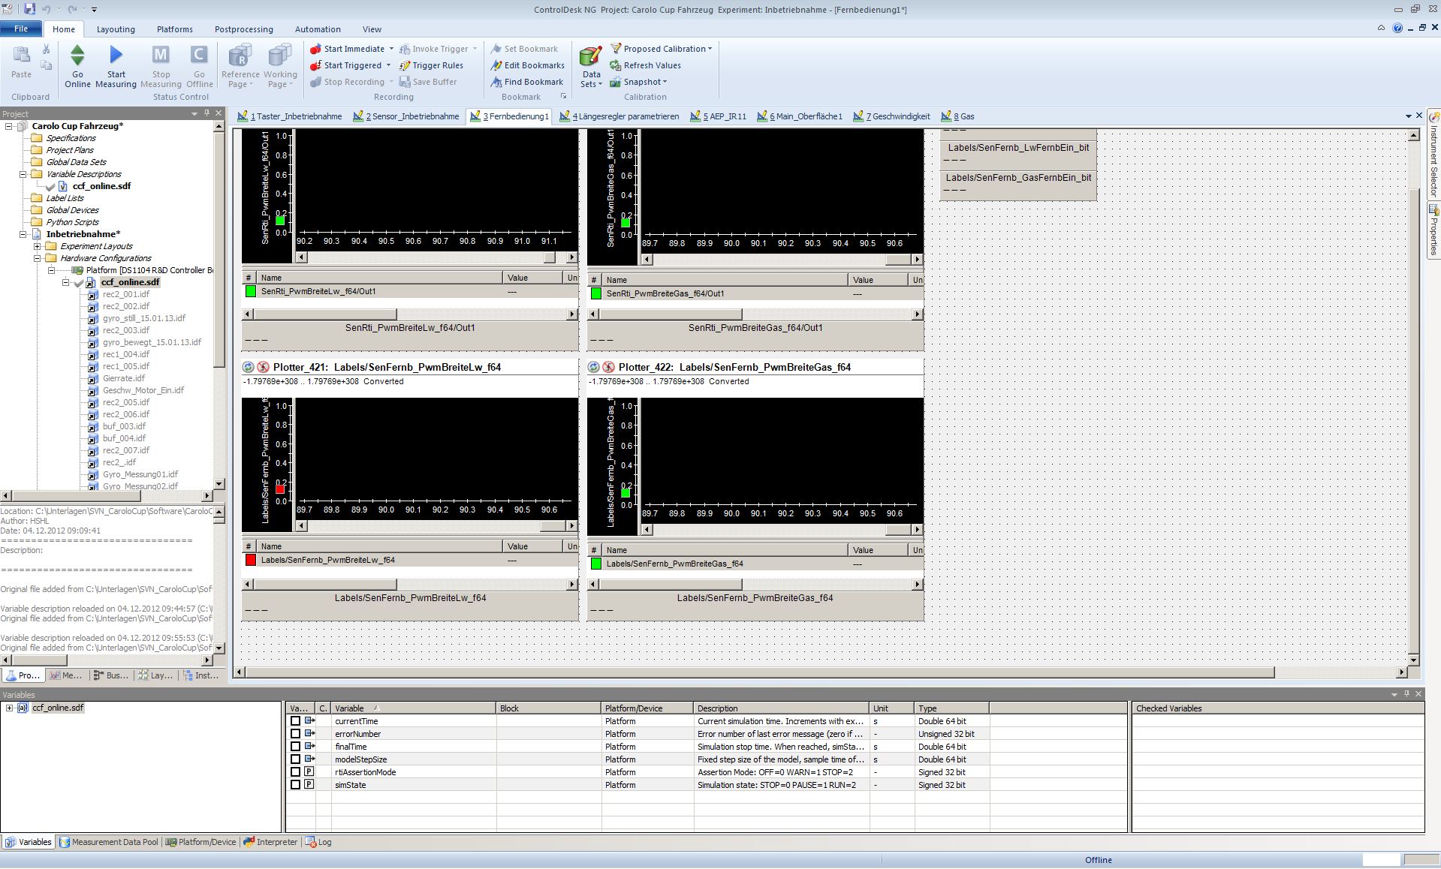The width and height of the screenshot is (1441, 869).
Task: Select Gierrate.idf in project tree
Action: point(124,378)
